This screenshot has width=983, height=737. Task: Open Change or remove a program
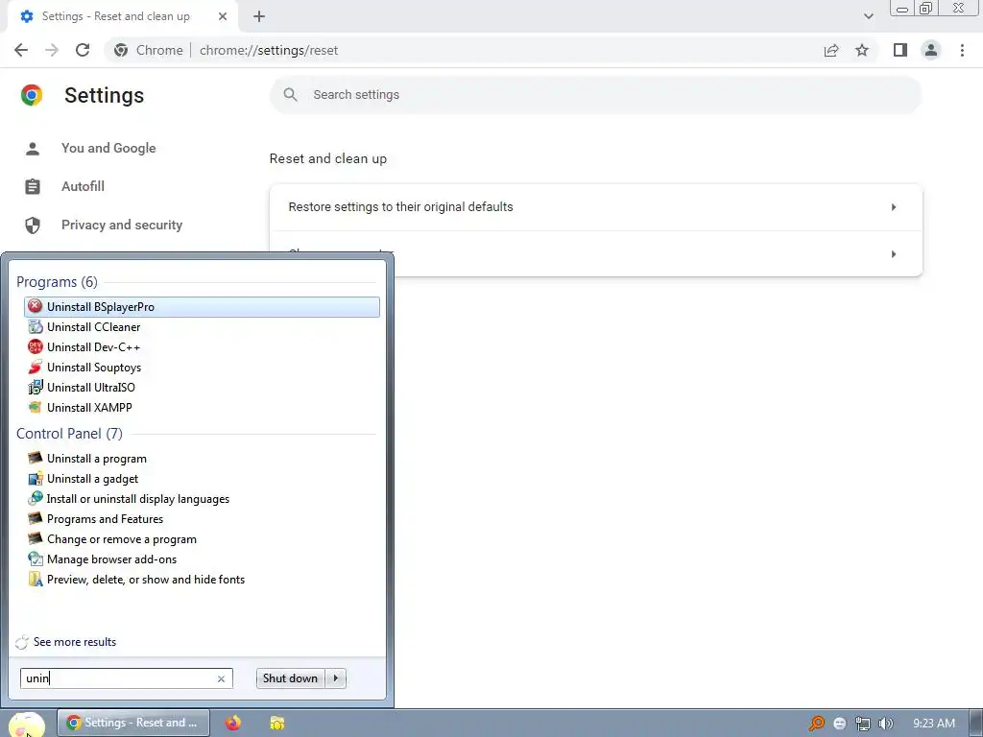(202, 539)
